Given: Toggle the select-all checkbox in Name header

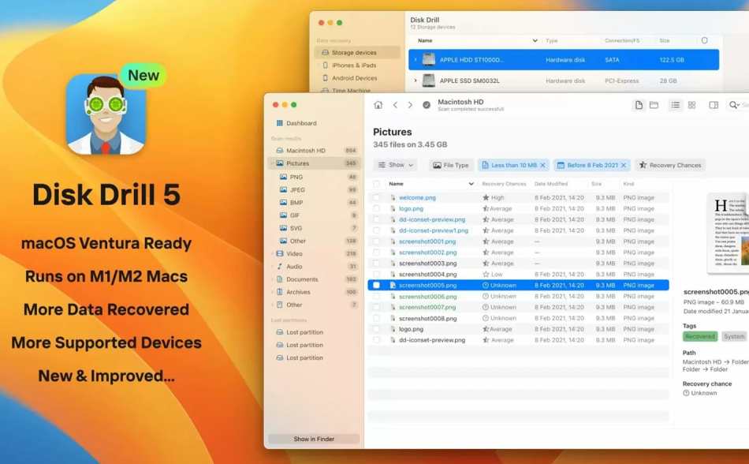Looking at the screenshot, I should [376, 184].
